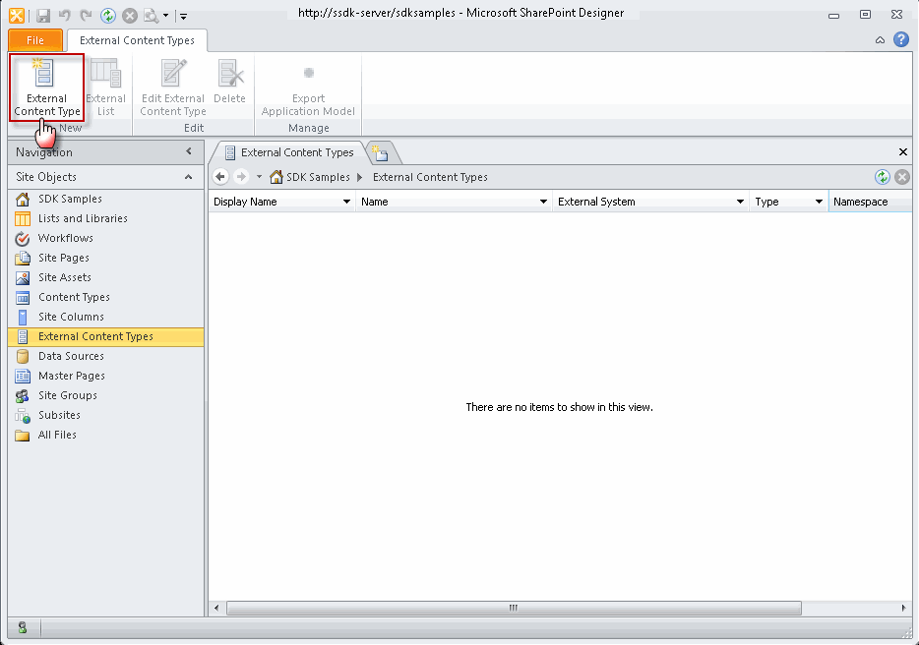Open the Display Name column dropdown

[x=347, y=201]
